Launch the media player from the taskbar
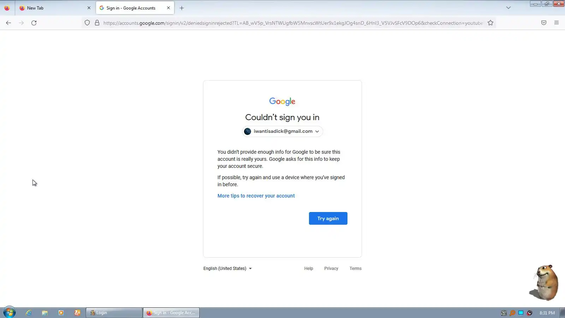This screenshot has height=318, width=565. [61, 313]
